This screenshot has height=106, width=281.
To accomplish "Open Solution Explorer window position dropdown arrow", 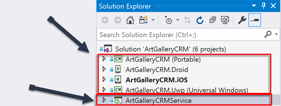I will tap(254, 6).
